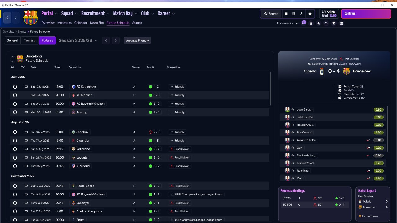Open the Match Report panel heading
Image resolution: width=397 pixels, height=223 pixels.
click(367, 191)
